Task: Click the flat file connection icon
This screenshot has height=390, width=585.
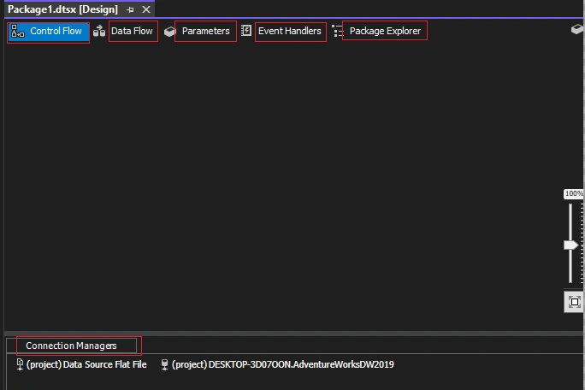Action: tap(21, 364)
